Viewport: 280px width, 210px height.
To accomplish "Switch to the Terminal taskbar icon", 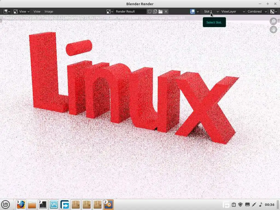I will click(x=43, y=205).
